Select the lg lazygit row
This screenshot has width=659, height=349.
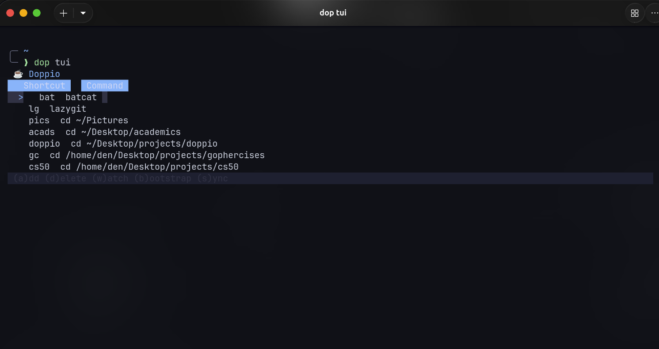pyautogui.click(x=57, y=109)
